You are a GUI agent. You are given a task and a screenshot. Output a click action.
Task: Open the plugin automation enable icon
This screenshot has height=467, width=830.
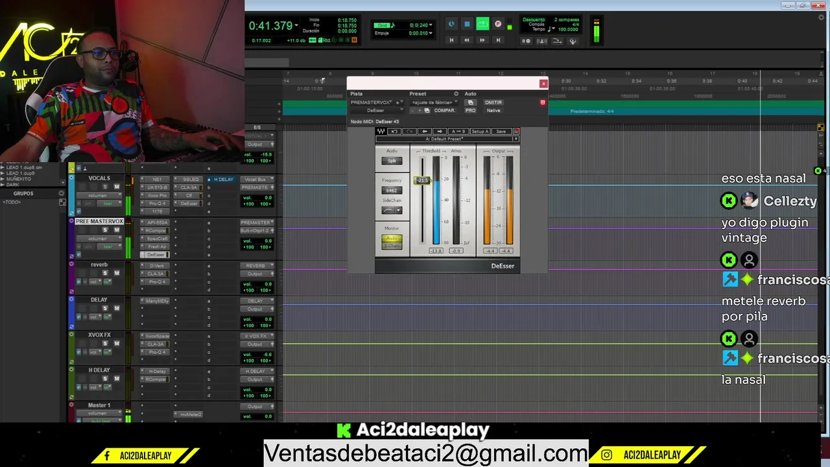470,102
